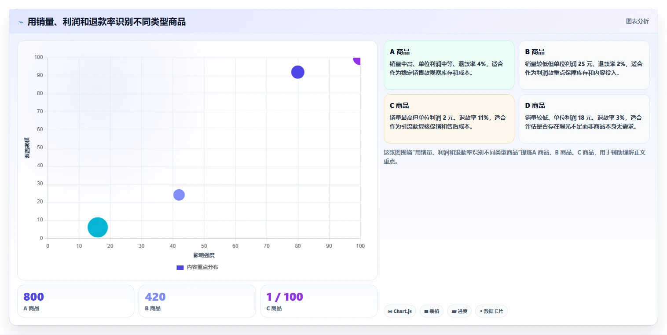Select the light blue bubble near 42
667x335 pixels.
pyautogui.click(x=179, y=195)
